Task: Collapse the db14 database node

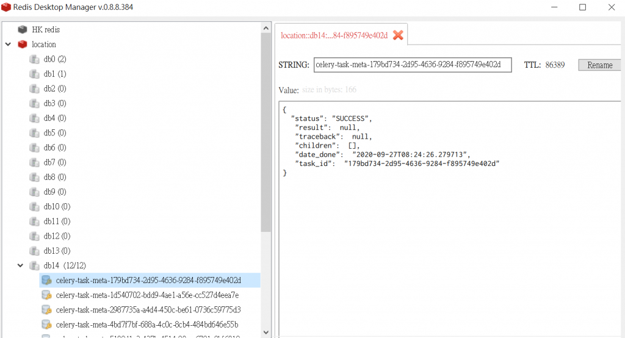Action: pos(20,265)
